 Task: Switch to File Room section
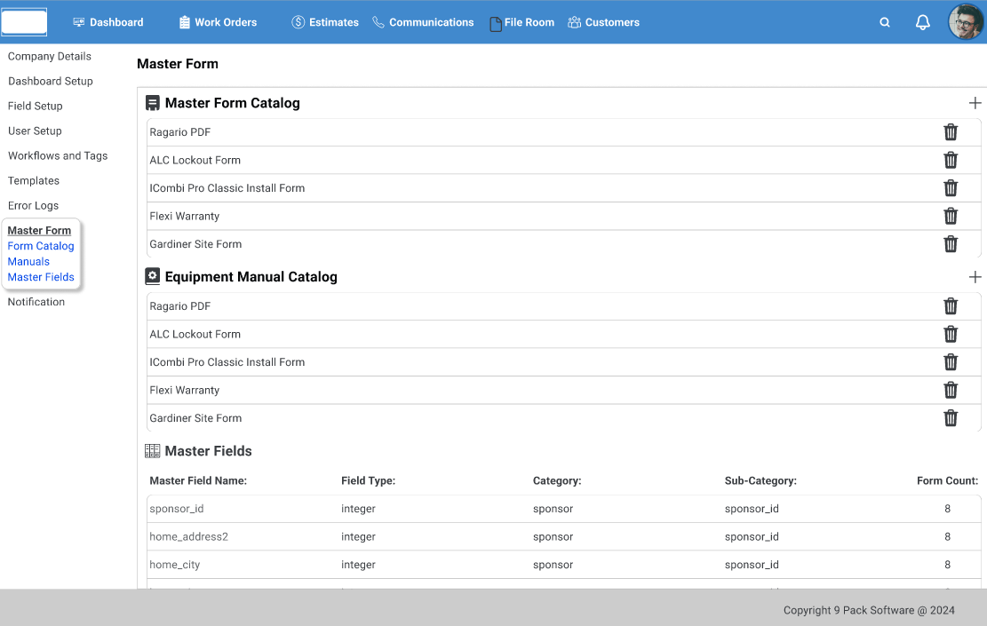[x=521, y=22]
